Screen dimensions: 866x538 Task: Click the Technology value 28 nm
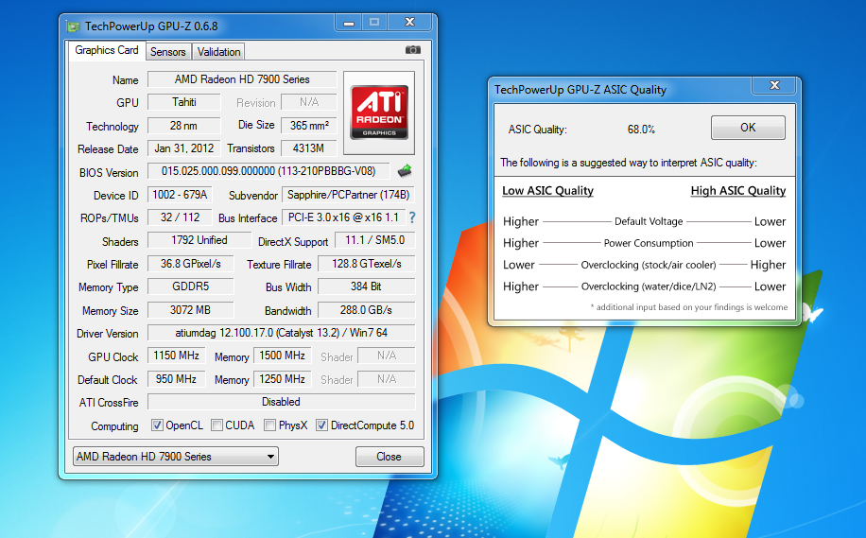point(184,126)
